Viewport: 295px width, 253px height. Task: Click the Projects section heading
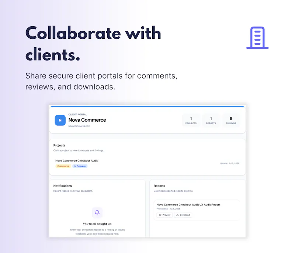[x=59, y=145]
